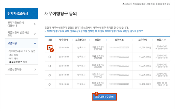
Task: Click the currently selected 대상 radio button
Action: coord(50,48)
